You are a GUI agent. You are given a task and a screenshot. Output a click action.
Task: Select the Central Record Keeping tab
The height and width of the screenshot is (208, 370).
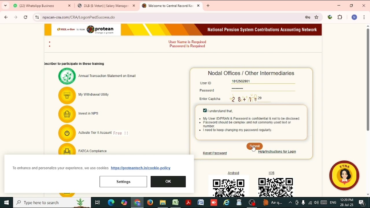(171, 6)
